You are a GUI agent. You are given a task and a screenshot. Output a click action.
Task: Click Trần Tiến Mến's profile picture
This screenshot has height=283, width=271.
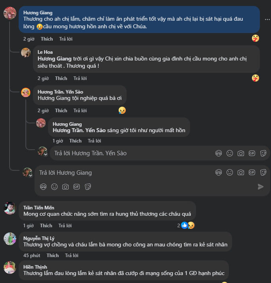click(10, 208)
